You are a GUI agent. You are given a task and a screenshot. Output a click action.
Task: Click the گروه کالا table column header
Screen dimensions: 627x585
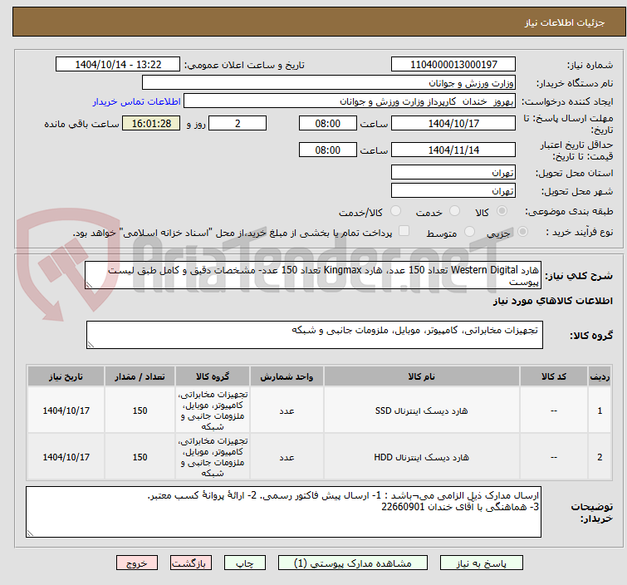click(x=213, y=376)
